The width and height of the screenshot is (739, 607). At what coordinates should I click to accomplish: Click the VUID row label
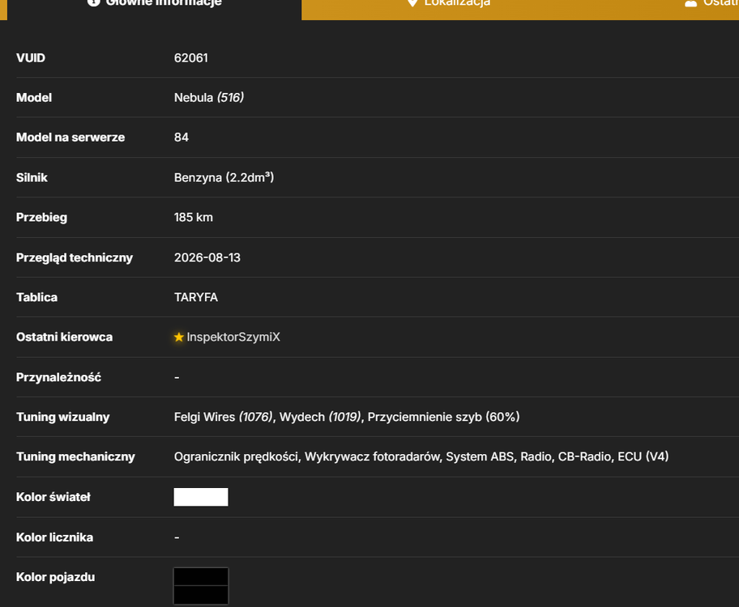click(x=31, y=58)
